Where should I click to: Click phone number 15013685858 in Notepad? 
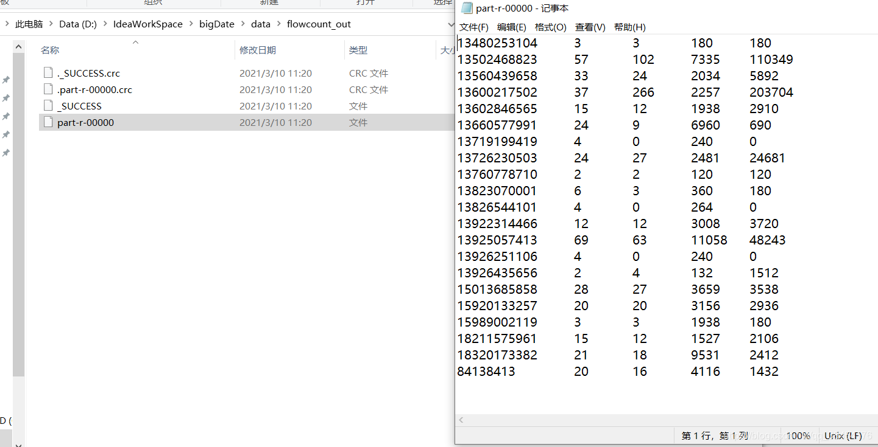pos(497,289)
